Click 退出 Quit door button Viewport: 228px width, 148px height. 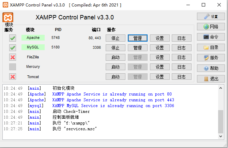(211, 79)
